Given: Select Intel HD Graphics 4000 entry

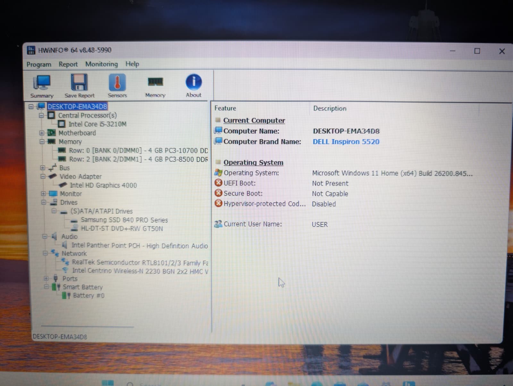Looking at the screenshot, I should tap(103, 185).
